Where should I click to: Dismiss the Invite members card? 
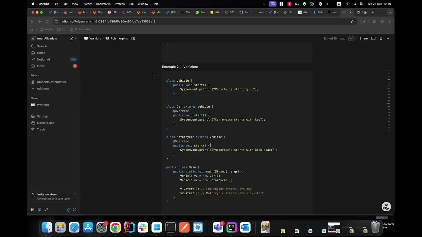(75, 194)
